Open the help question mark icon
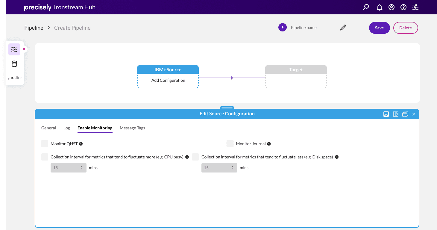 tap(403, 7)
